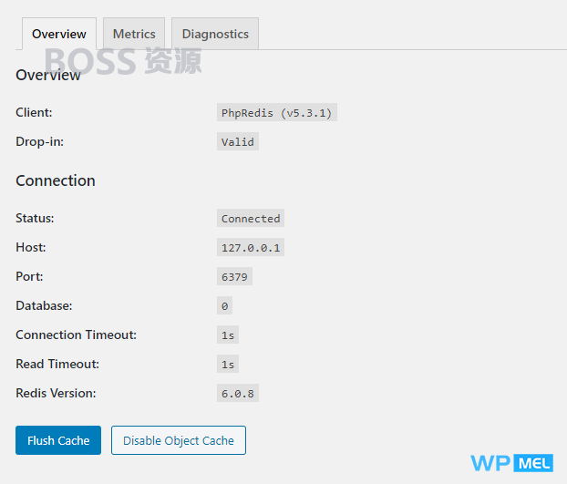
Task: Click the Overview section heading
Action: click(x=48, y=75)
